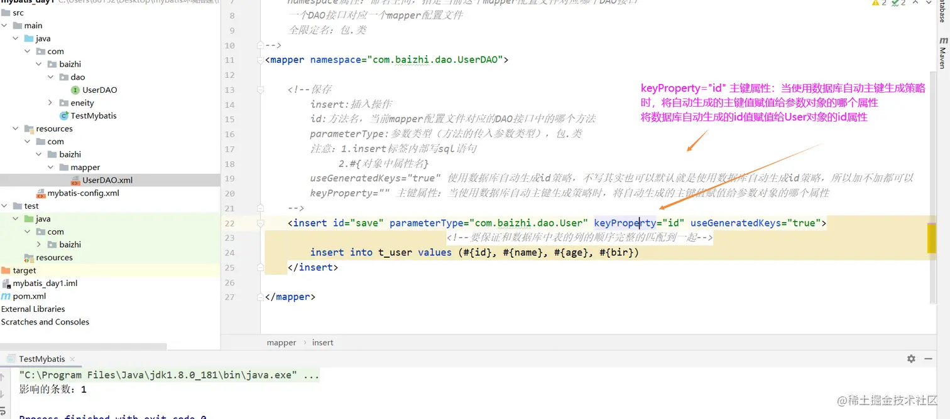
Task: Click the yellow warning stripe marker
Action: tap(932, 238)
